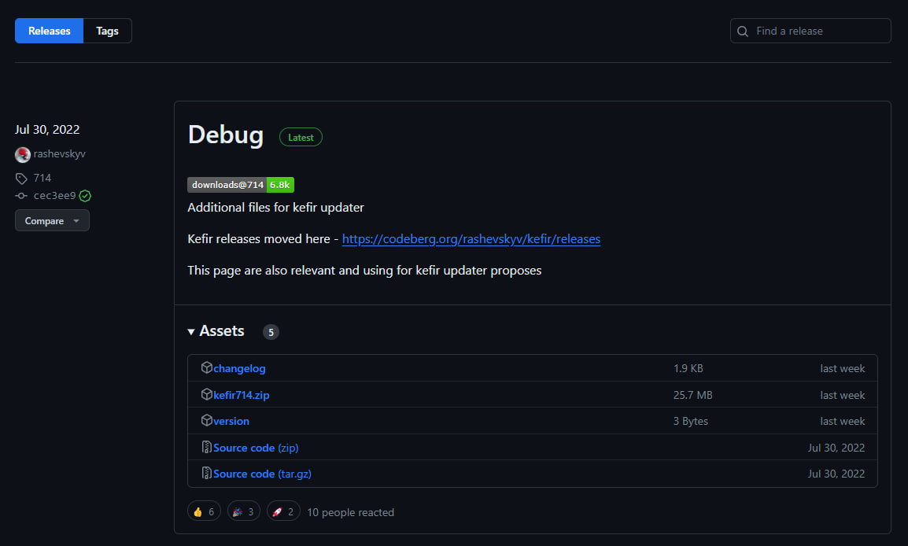The width and height of the screenshot is (908, 546).
Task: Click the tag icon beside 714
Action: 22,179
